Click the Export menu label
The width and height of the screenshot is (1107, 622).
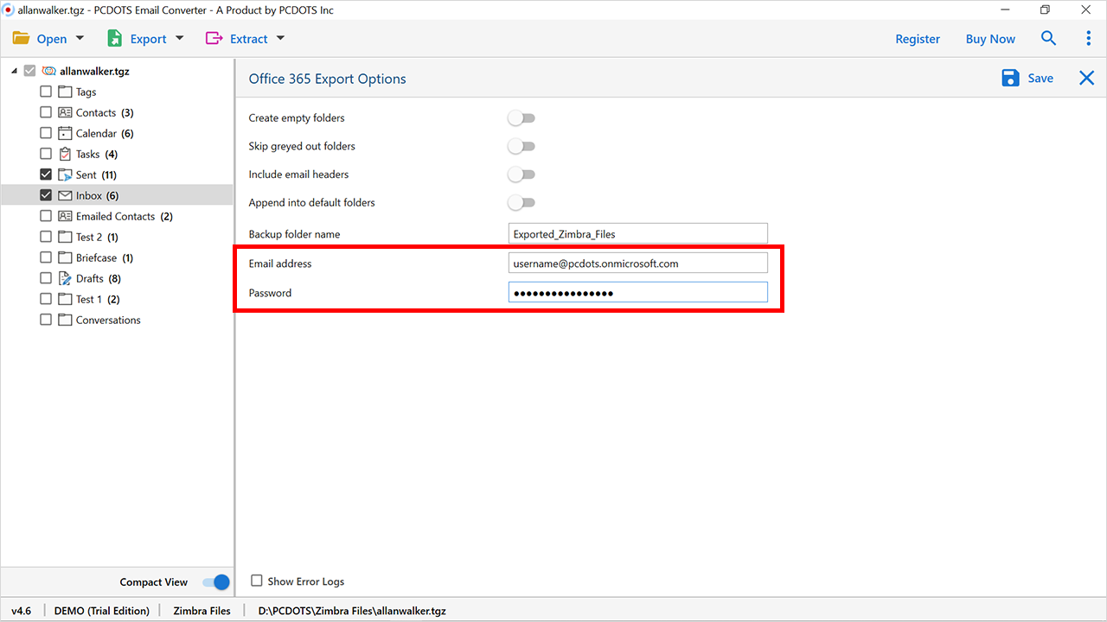[148, 39]
